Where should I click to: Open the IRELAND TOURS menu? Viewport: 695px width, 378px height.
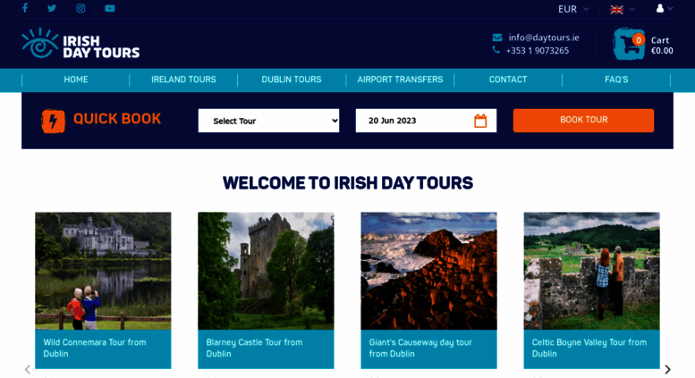coord(183,80)
